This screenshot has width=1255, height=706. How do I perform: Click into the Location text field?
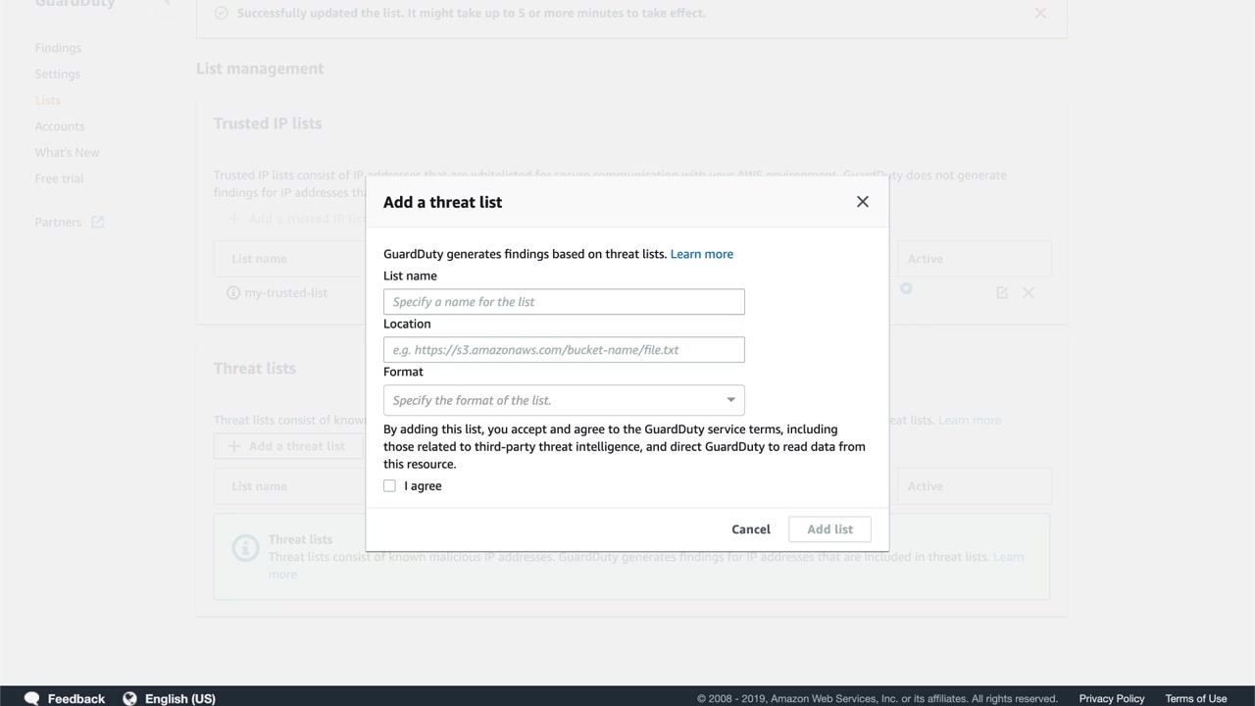pos(564,350)
